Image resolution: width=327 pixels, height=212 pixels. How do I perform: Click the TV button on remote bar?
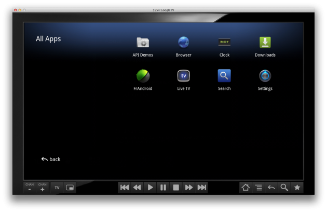pos(57,188)
